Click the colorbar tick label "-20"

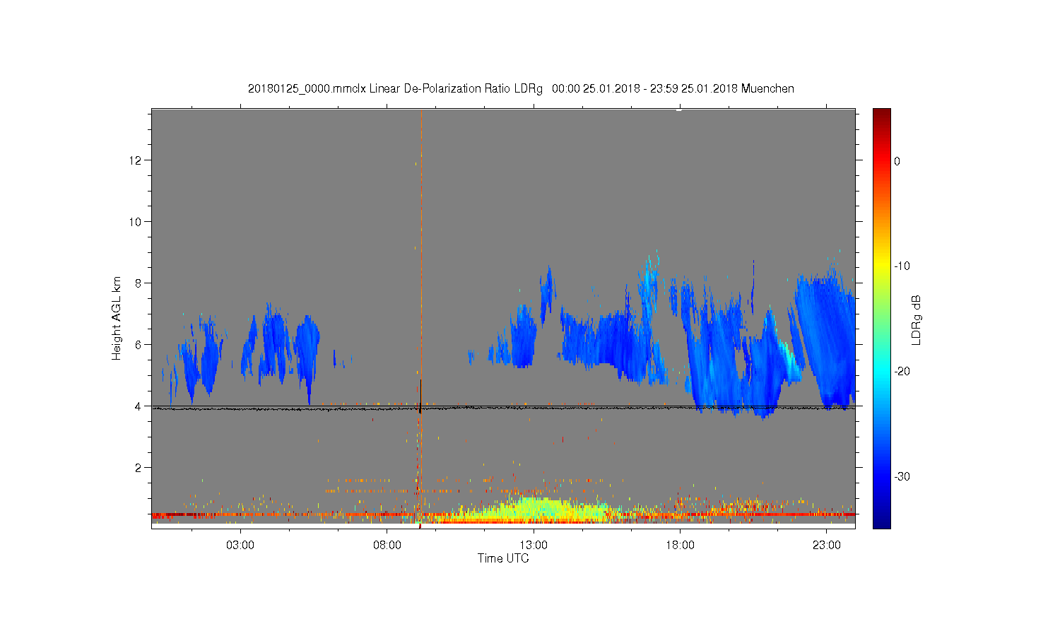(x=902, y=372)
